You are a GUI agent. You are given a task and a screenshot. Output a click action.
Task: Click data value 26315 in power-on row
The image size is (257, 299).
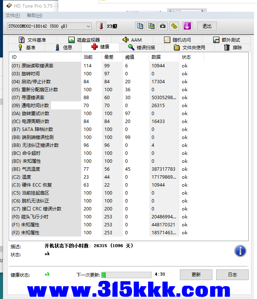click(158, 106)
